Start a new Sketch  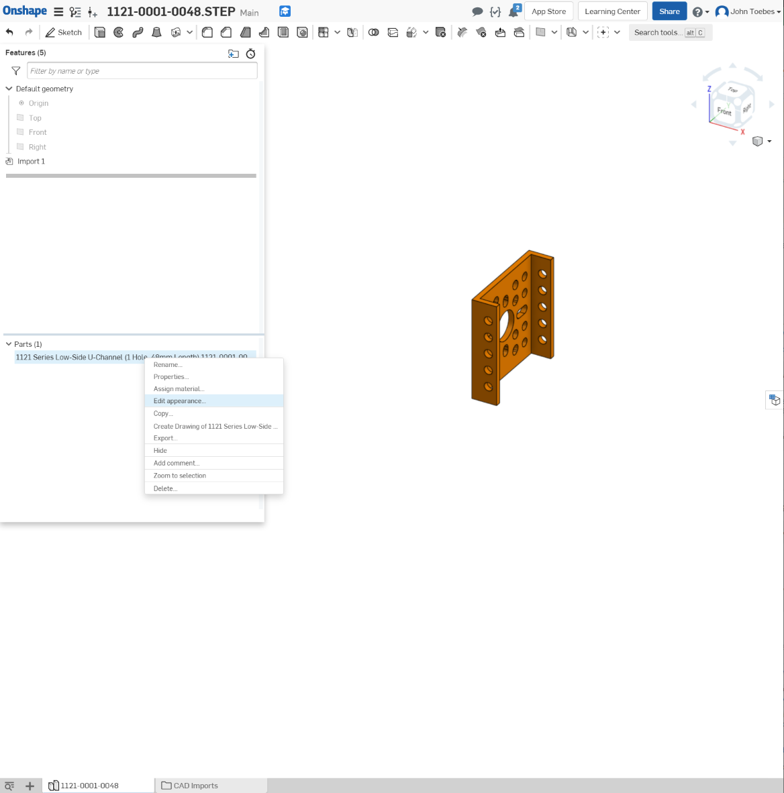[x=64, y=32]
